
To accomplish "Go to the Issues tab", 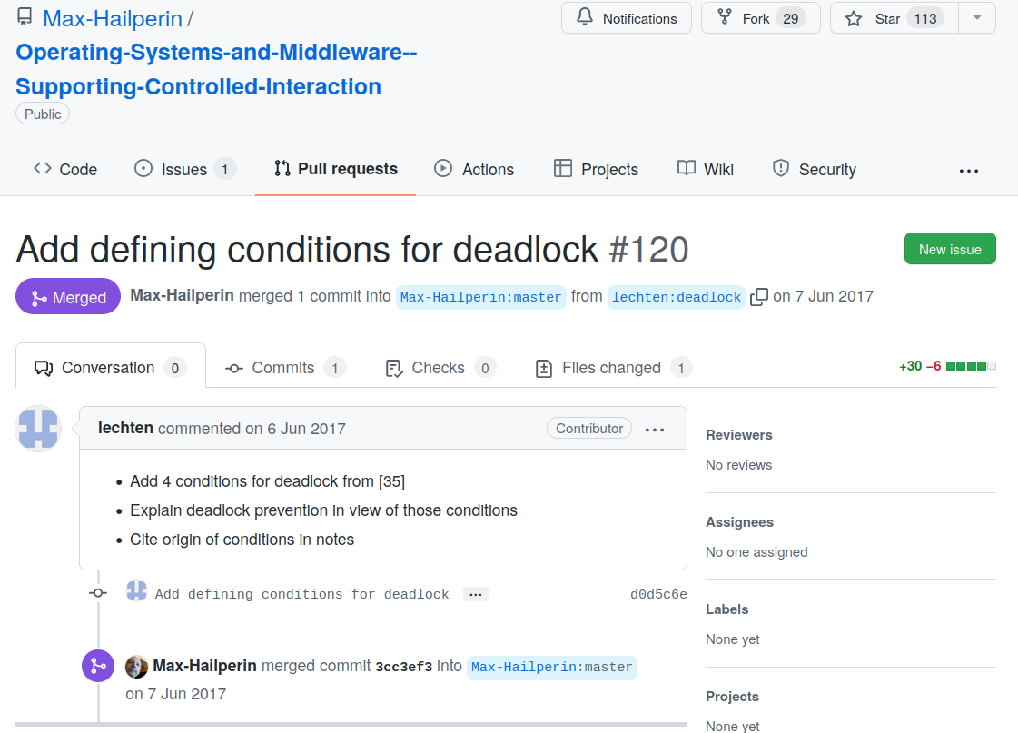I will [184, 170].
